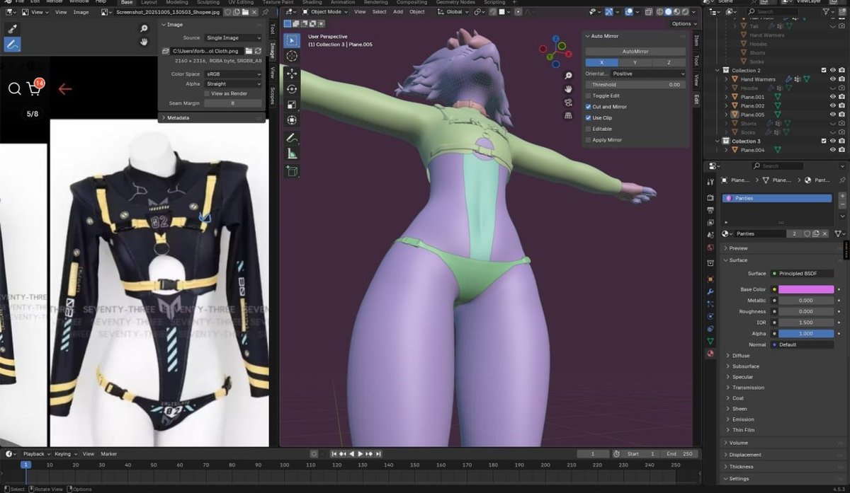Open the Object Data green triangle properties tab
The width and height of the screenshot is (850, 493).
(710, 341)
